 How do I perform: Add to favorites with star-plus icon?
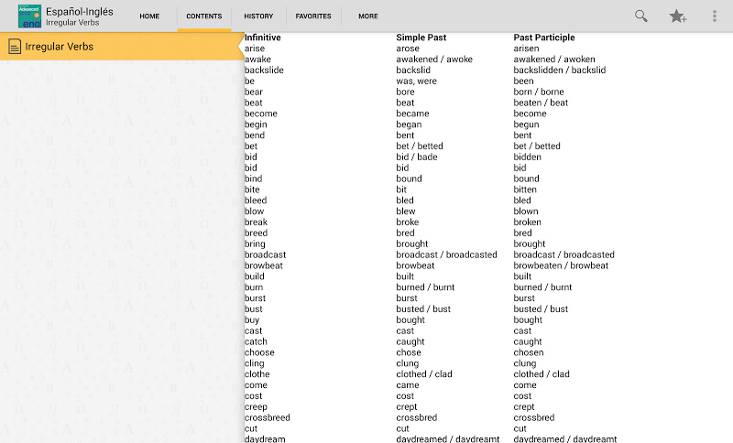(x=677, y=16)
